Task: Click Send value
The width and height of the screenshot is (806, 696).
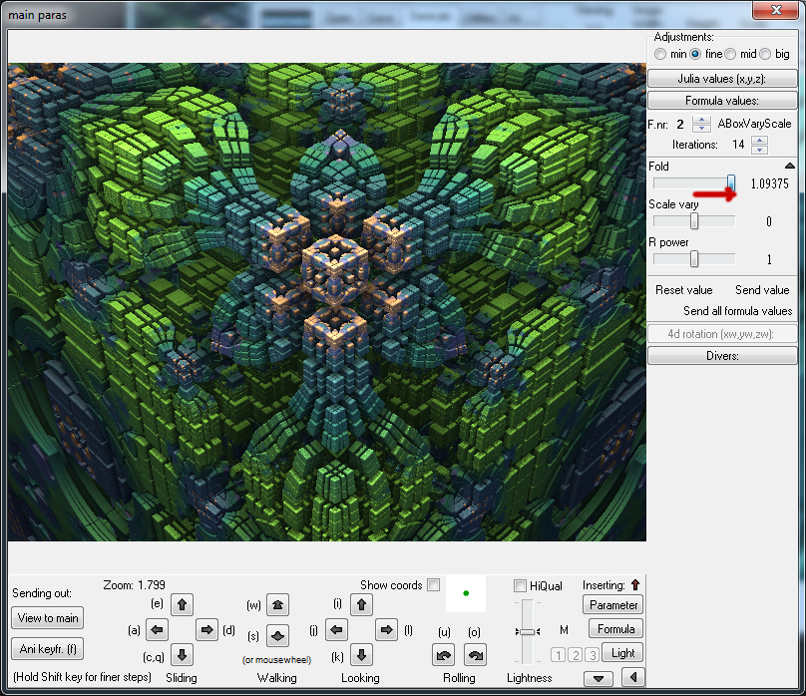Action: coord(762,290)
